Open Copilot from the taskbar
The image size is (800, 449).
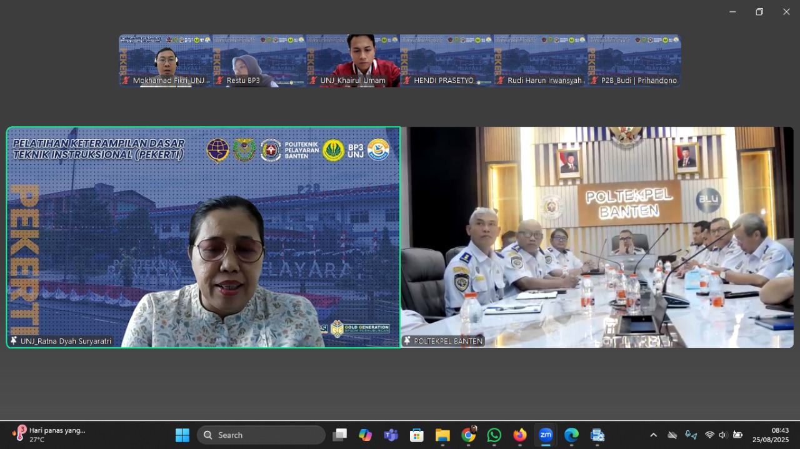point(366,435)
